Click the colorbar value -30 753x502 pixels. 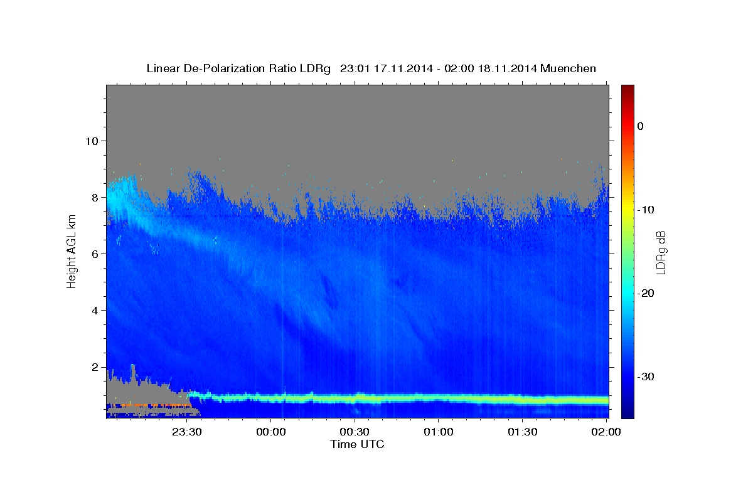coord(646,376)
